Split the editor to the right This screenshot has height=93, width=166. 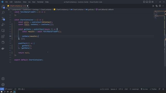160,6
